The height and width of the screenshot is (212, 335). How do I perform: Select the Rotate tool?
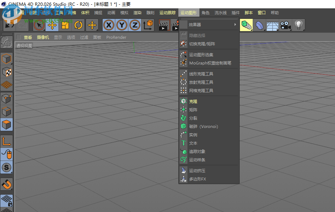pyautogui.click(x=78, y=25)
